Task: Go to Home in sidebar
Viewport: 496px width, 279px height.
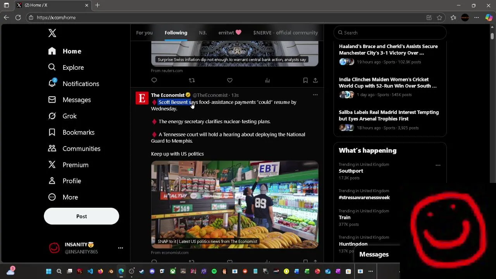Action: coord(65,51)
